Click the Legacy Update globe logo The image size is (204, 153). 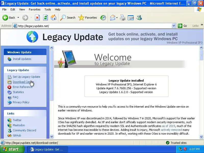click(x=32, y=37)
